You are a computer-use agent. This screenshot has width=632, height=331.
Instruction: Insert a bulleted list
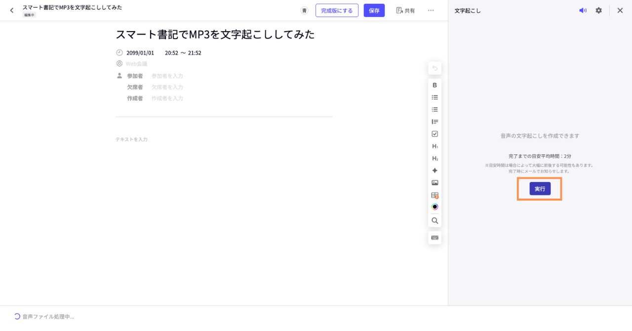click(x=434, y=97)
